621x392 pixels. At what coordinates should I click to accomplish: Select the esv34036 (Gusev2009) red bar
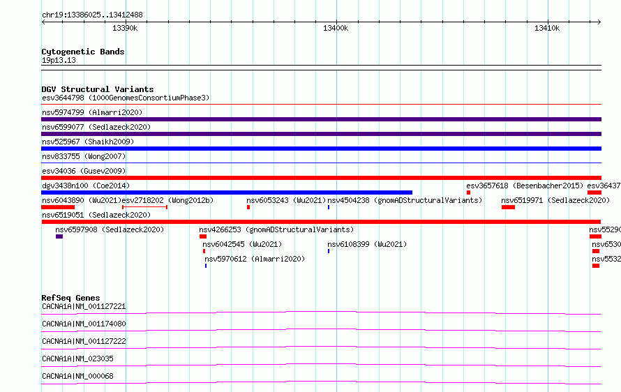pyautogui.click(x=321, y=178)
